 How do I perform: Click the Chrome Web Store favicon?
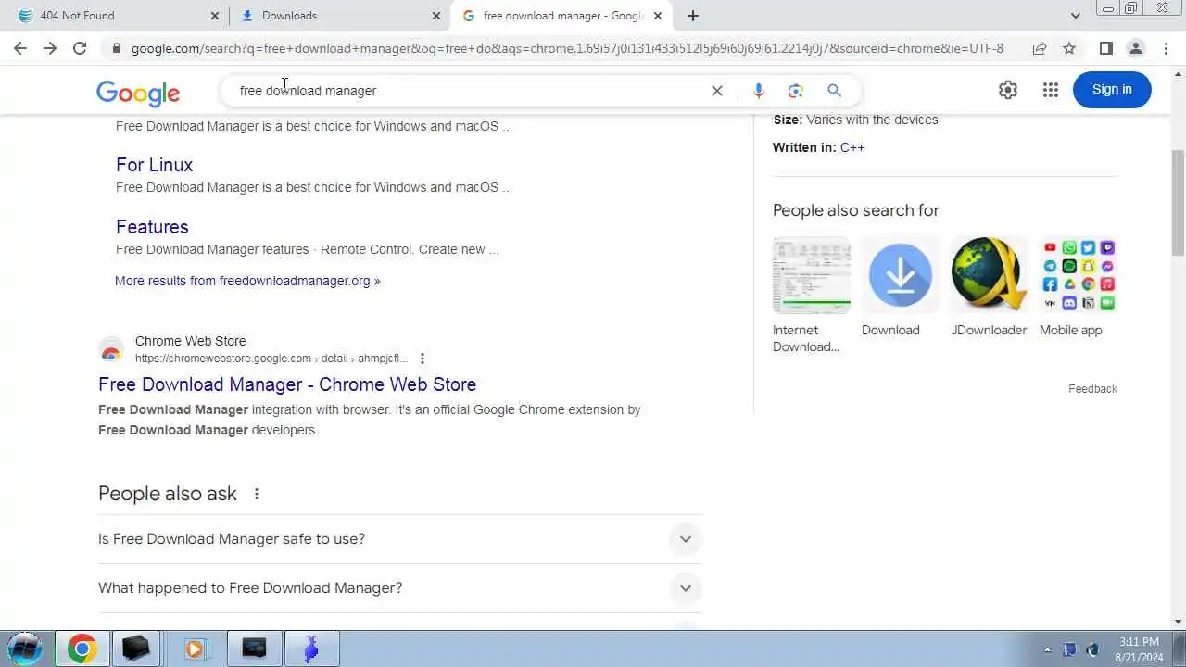coord(111,349)
